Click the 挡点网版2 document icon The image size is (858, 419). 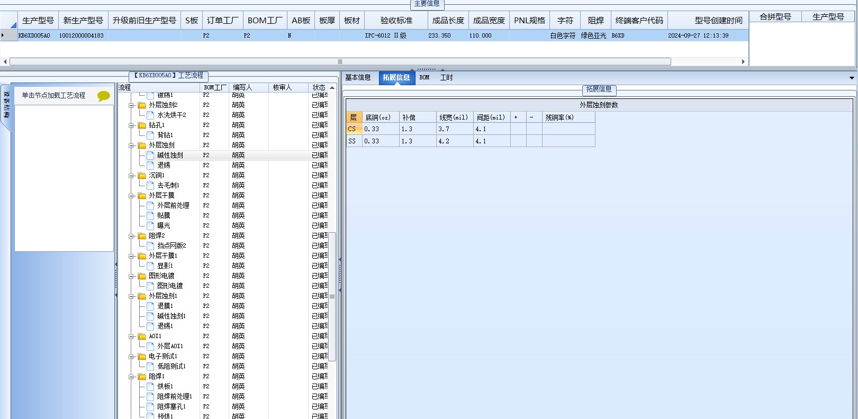pos(150,245)
